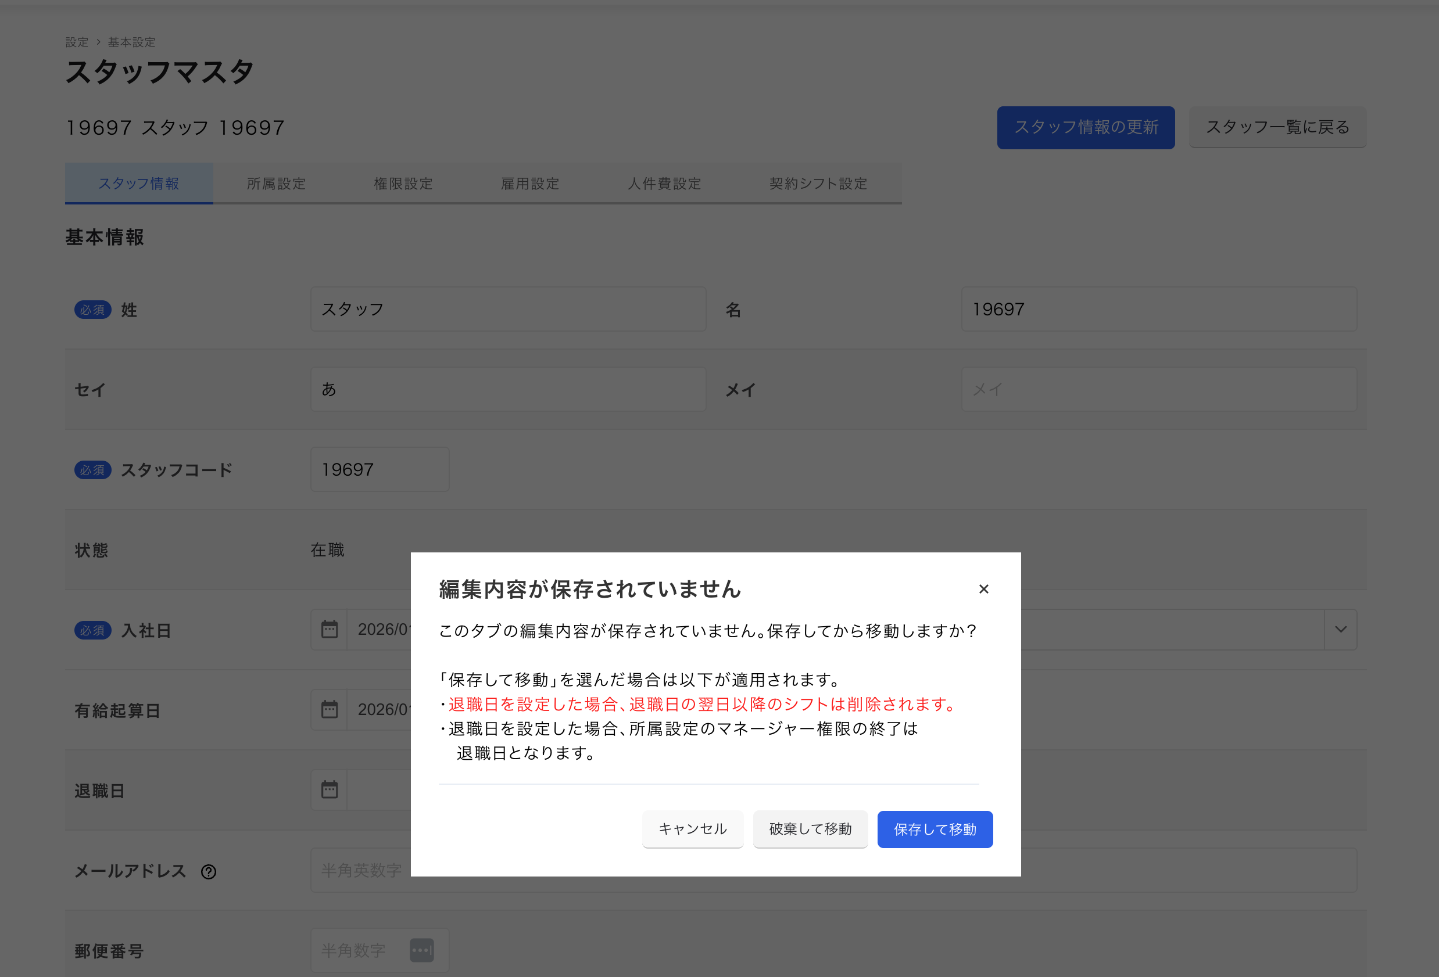Screen dimensions: 1439x977
Task: Click the 在職 status text
Action: (x=328, y=549)
